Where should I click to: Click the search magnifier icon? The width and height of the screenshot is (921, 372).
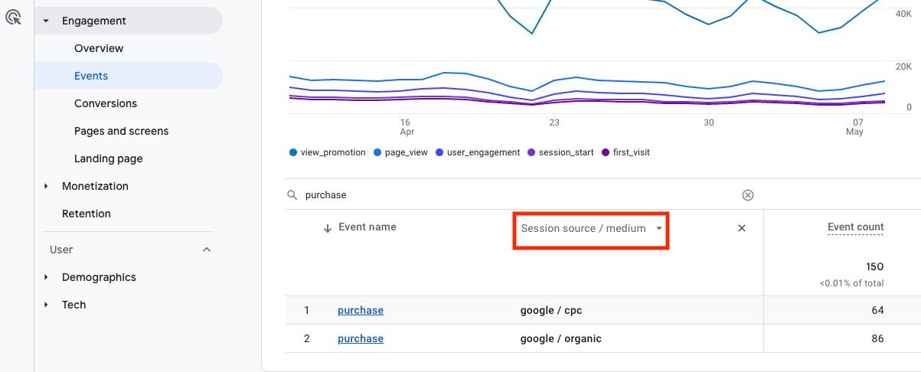tap(292, 195)
